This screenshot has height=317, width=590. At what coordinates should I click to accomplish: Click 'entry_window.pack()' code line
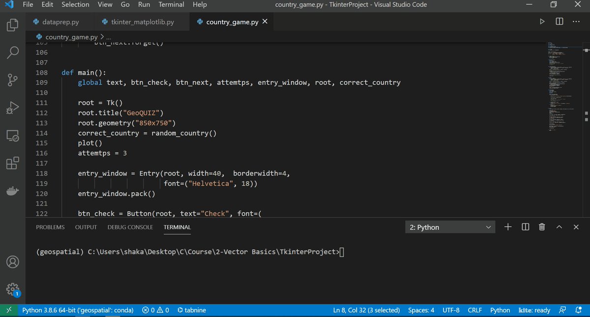point(117,194)
